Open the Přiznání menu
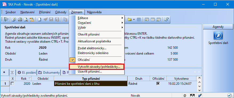234x98 pixels. 45,12
